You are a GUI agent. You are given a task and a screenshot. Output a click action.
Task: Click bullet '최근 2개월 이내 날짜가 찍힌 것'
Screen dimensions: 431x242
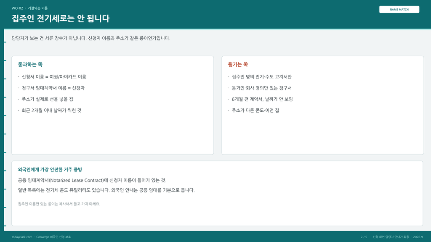pyautogui.click(x=51, y=110)
